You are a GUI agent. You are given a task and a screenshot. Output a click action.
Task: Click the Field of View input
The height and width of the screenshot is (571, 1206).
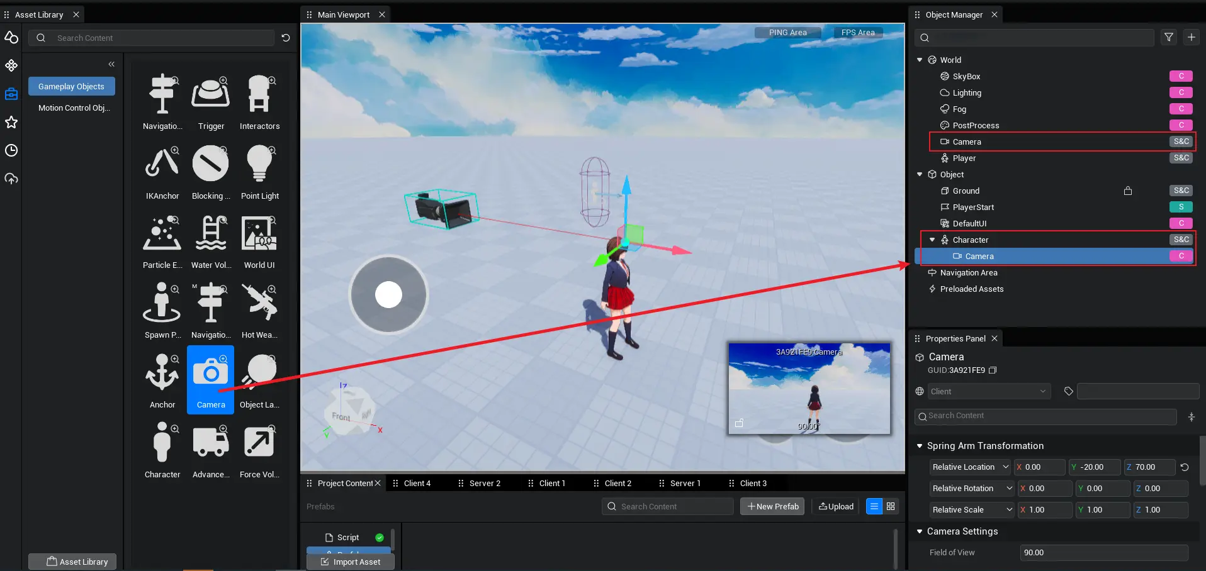point(1104,553)
